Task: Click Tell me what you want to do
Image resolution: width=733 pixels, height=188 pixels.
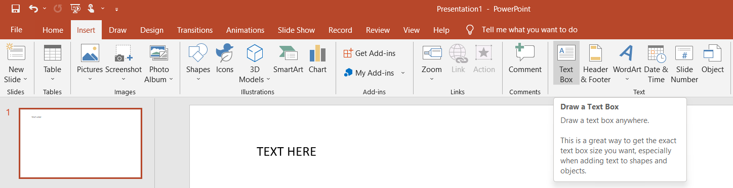Action: pos(530,30)
